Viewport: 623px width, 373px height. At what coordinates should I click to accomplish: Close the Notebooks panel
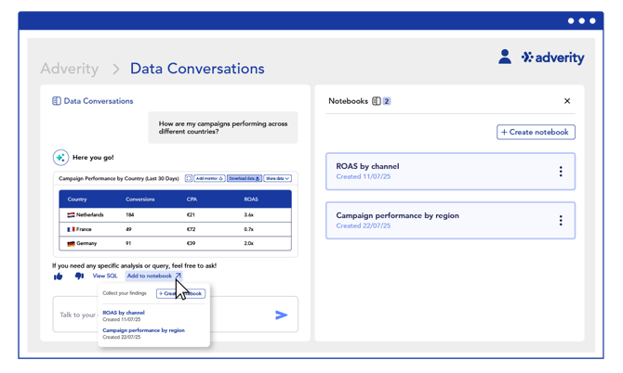click(x=567, y=101)
